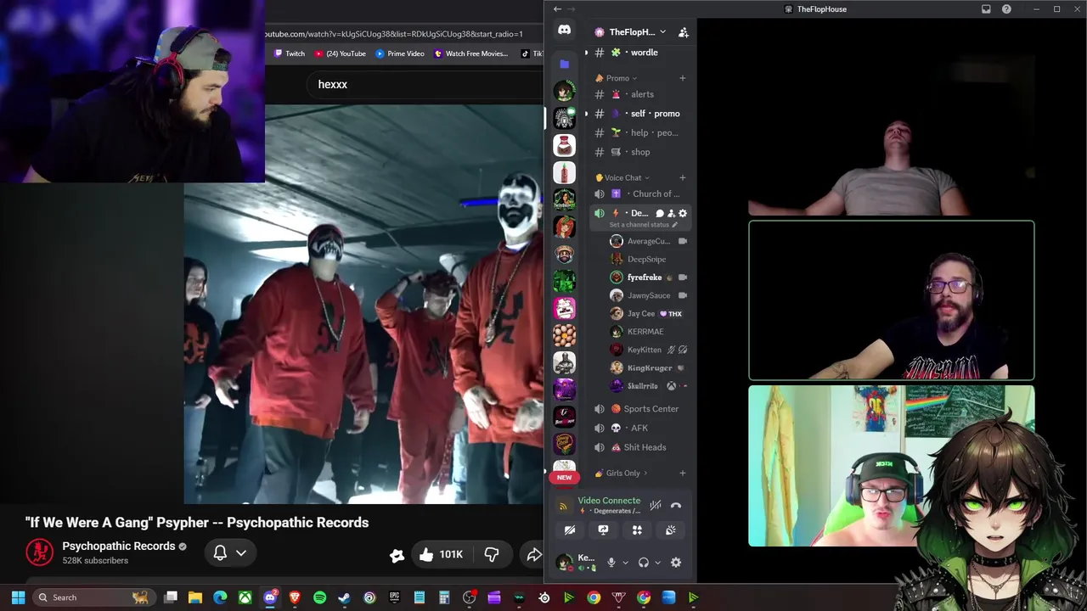Open Xbox app from the taskbar
Image resolution: width=1087 pixels, height=611 pixels.
click(245, 597)
